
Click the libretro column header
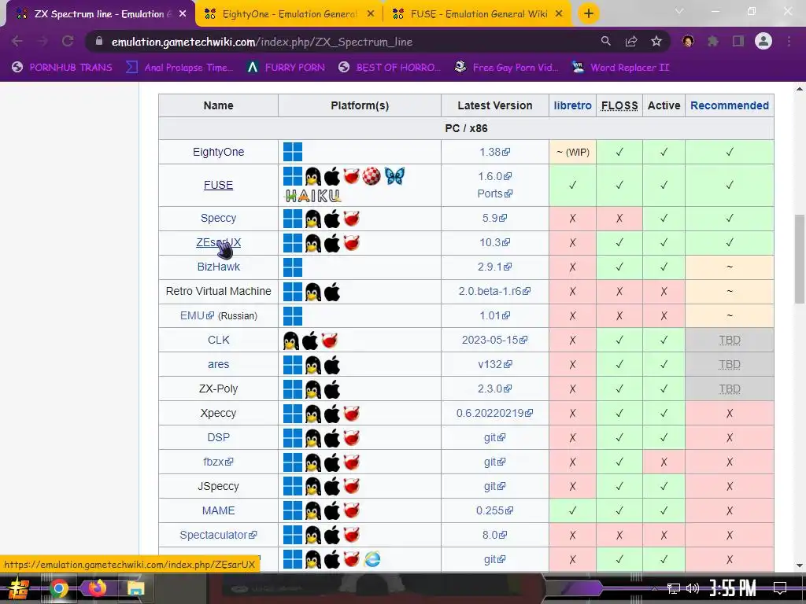[573, 105]
